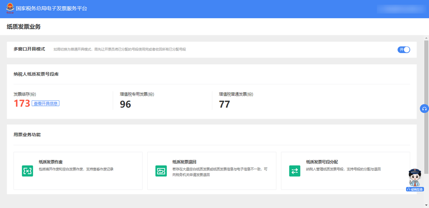Open the blue headset support floating button
The width and height of the screenshot is (429, 208).
click(424, 109)
